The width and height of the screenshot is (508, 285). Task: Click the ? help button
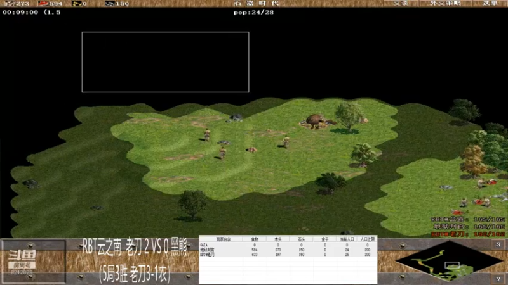pyautogui.click(x=498, y=279)
